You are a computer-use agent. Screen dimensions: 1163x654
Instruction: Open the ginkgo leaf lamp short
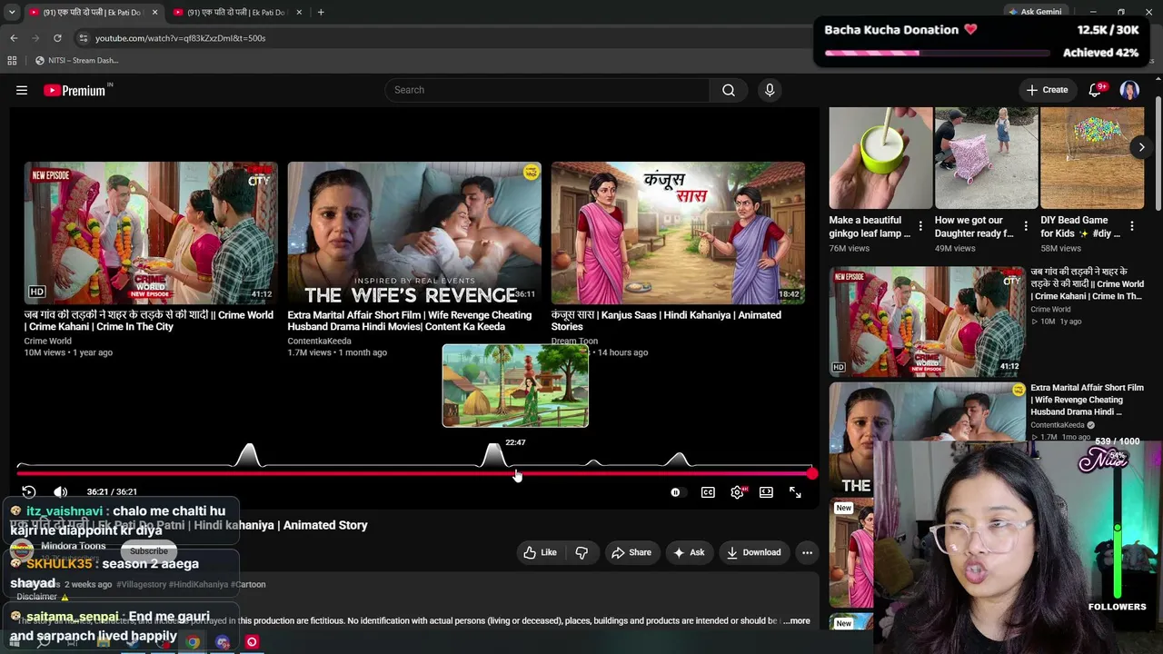[880, 158]
